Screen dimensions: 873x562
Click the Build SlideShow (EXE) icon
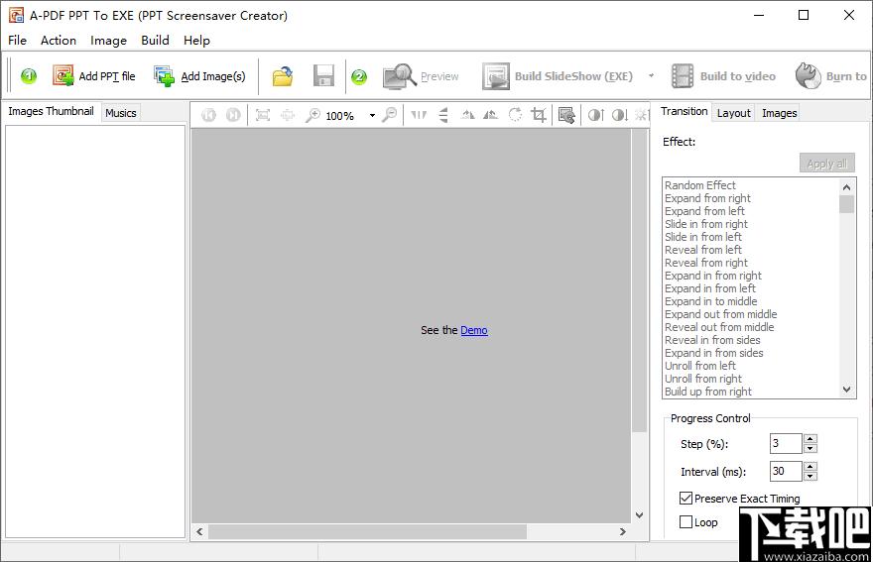(495, 76)
